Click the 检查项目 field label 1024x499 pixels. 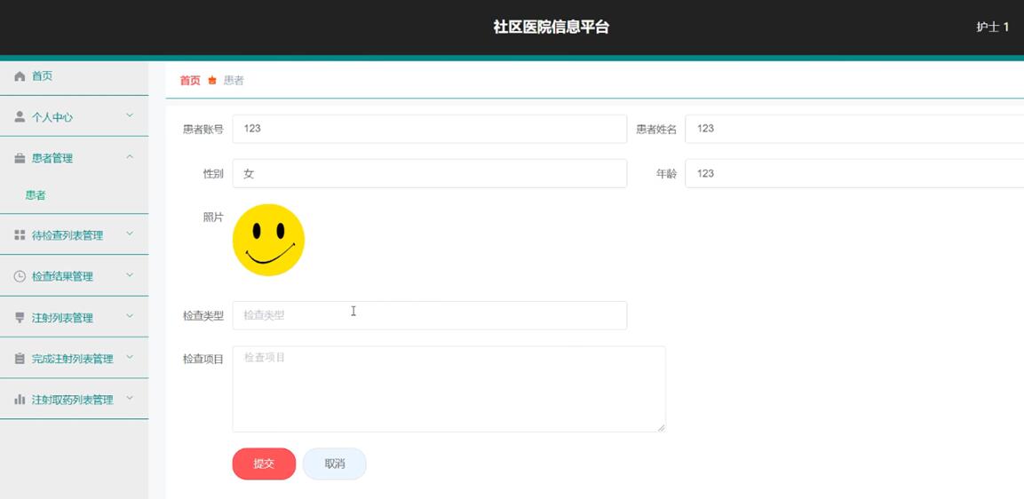click(203, 359)
